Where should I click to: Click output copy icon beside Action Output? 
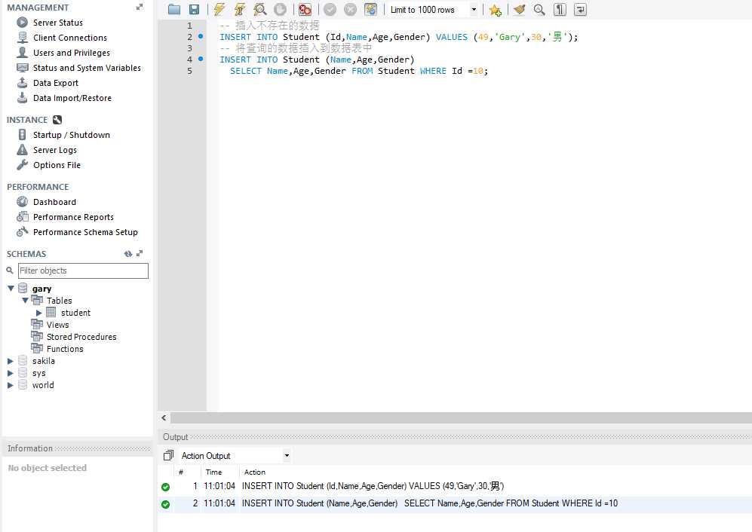click(168, 455)
